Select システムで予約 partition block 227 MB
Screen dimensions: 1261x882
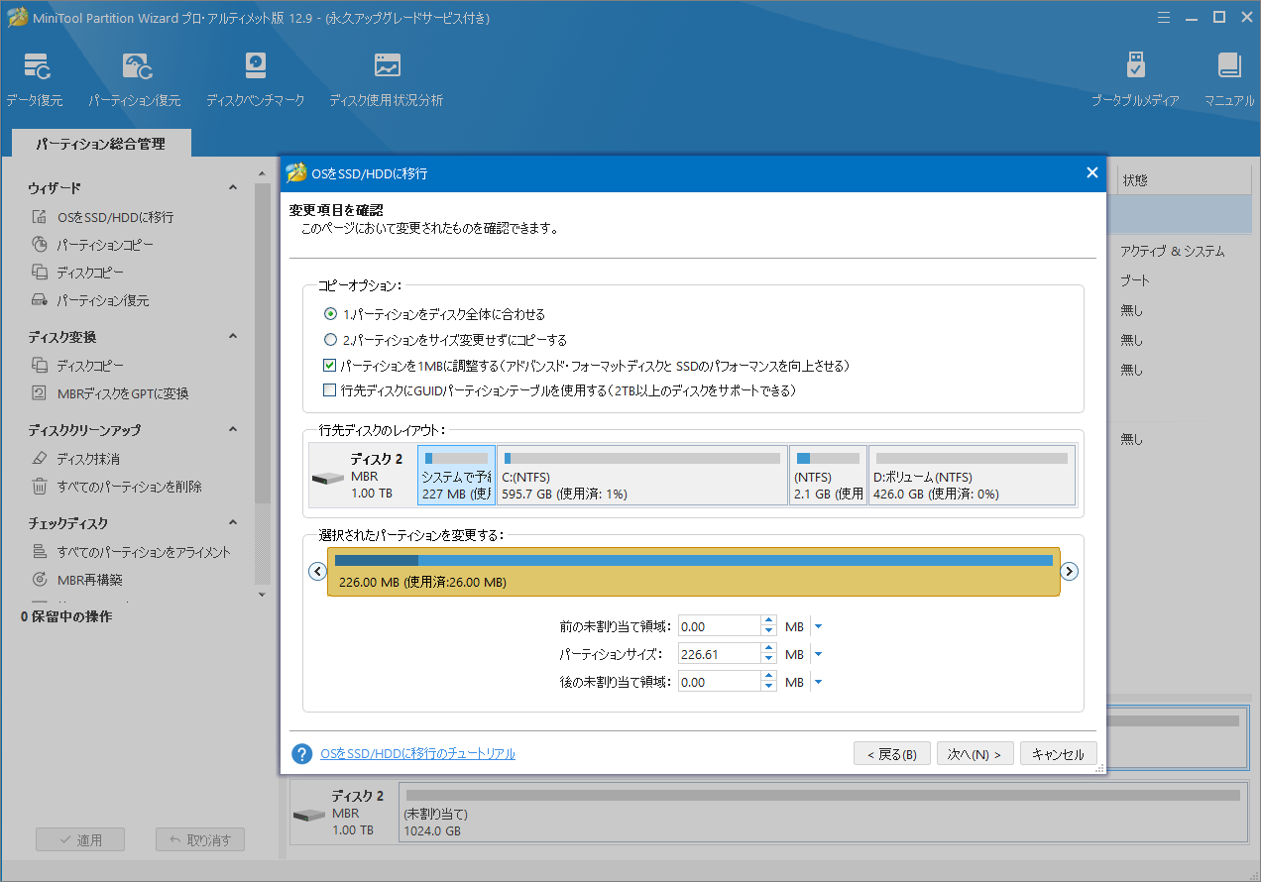click(x=457, y=475)
